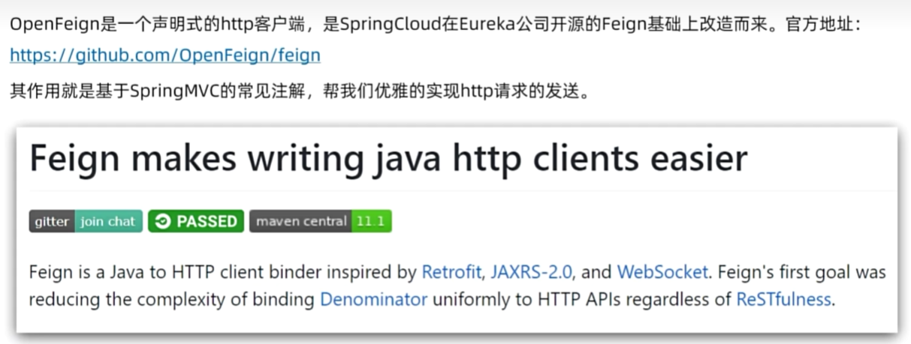This screenshot has width=911, height=344.
Task: Click the Feign README screenshot image
Action: (x=457, y=229)
